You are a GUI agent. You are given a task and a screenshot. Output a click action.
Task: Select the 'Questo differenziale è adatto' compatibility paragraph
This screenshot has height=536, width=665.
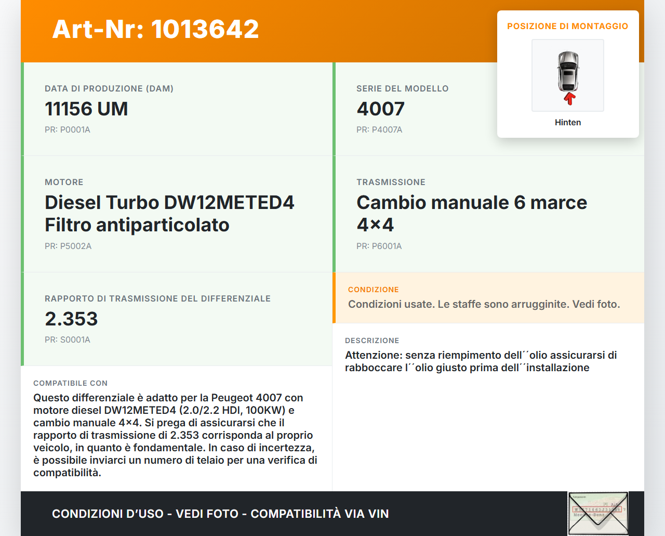(x=176, y=435)
